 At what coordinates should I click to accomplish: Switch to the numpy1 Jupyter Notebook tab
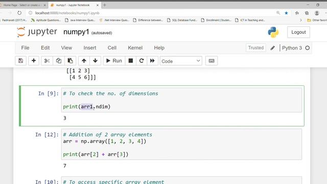click(73, 5)
